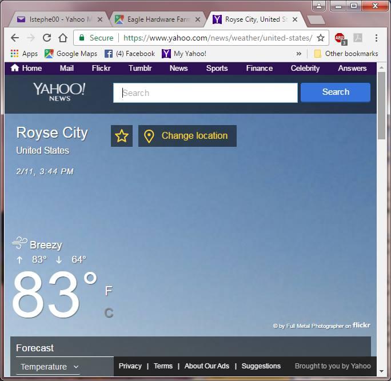Screen dimensions: 391x381
Task: Expand hidden bookmarks chevron
Action: tap(299, 54)
